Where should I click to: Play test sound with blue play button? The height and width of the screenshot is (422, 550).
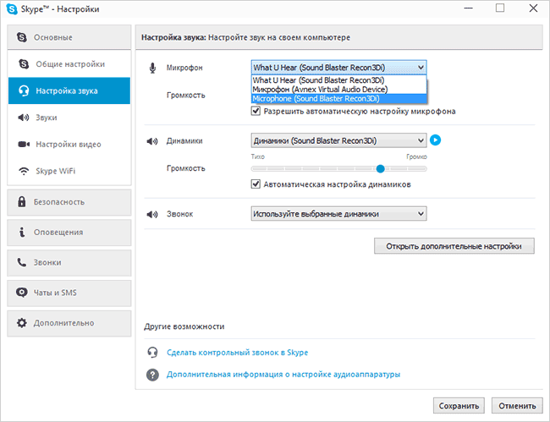pyautogui.click(x=435, y=140)
